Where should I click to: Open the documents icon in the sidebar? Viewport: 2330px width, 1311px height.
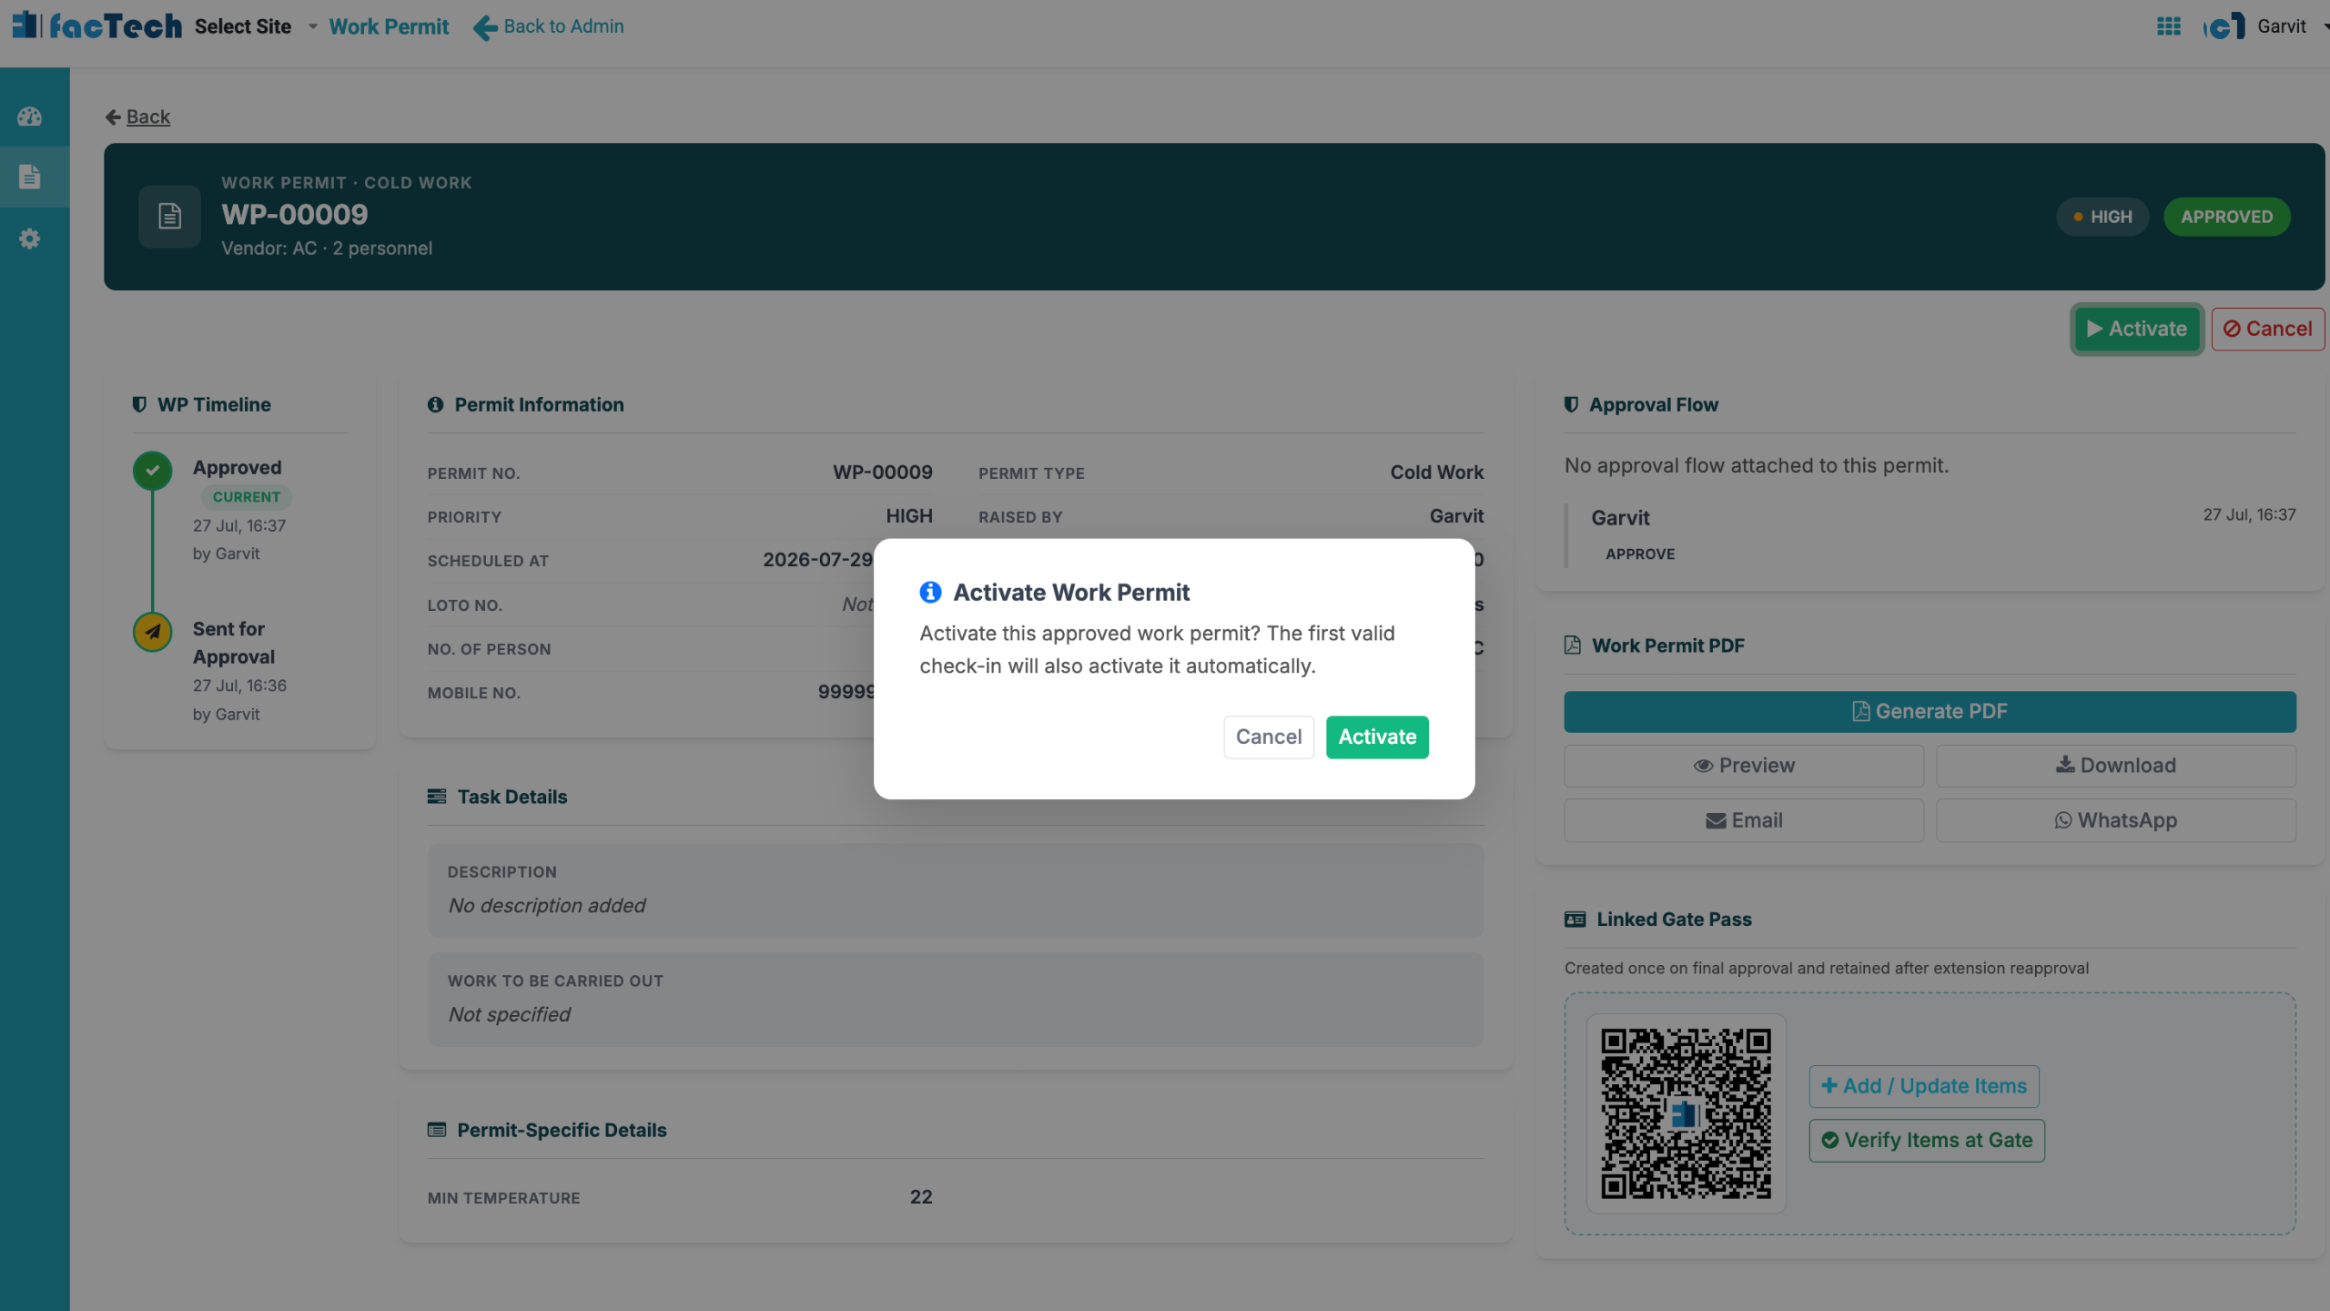pyautogui.click(x=30, y=177)
